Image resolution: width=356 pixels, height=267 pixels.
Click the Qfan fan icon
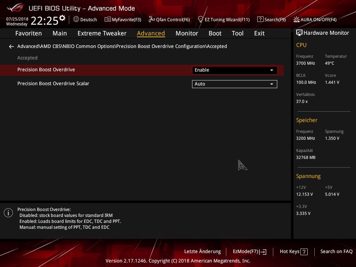[152, 19]
